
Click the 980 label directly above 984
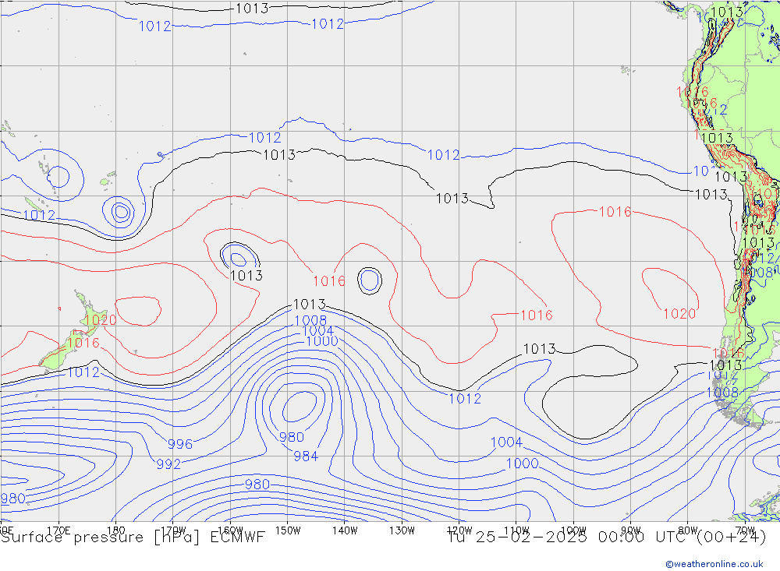click(292, 437)
